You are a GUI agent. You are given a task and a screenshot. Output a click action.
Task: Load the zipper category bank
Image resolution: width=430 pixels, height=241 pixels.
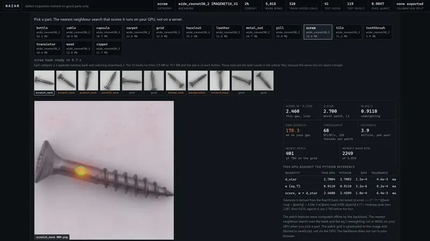[x=108, y=48]
